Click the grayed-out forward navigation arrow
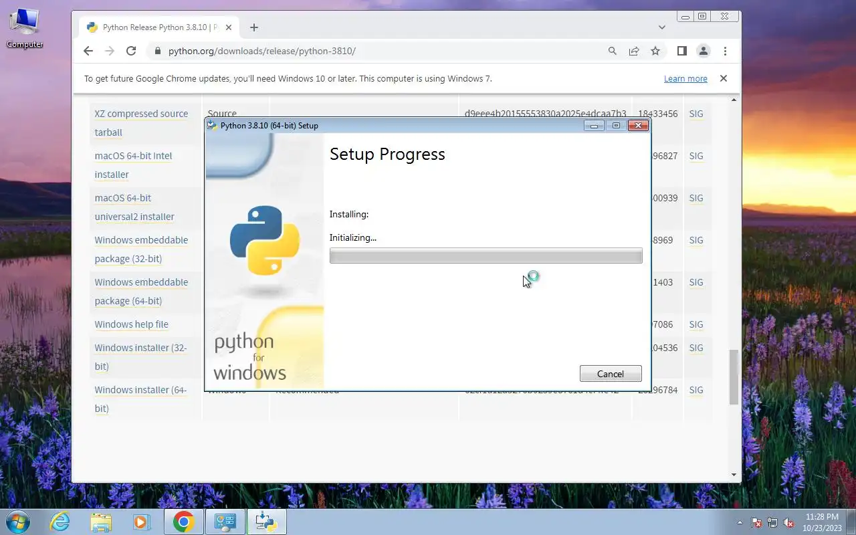 (110, 51)
